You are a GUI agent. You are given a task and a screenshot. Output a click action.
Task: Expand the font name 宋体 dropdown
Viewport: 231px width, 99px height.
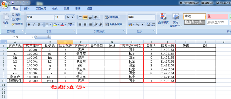point(53,17)
